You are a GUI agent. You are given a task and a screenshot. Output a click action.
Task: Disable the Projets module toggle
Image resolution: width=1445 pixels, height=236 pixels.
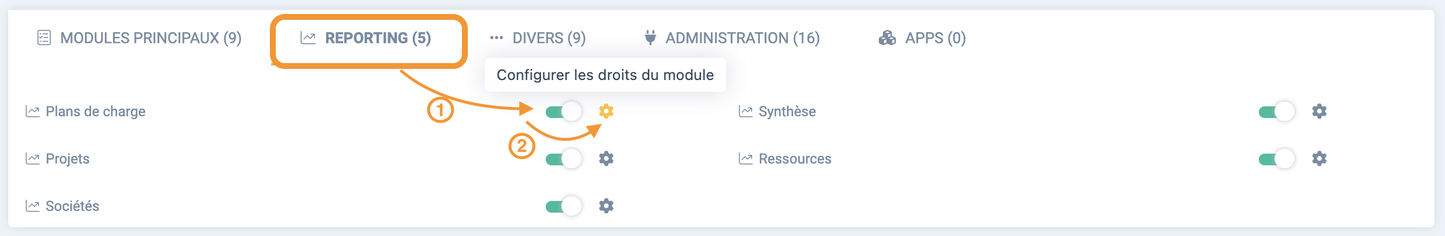pos(563,158)
